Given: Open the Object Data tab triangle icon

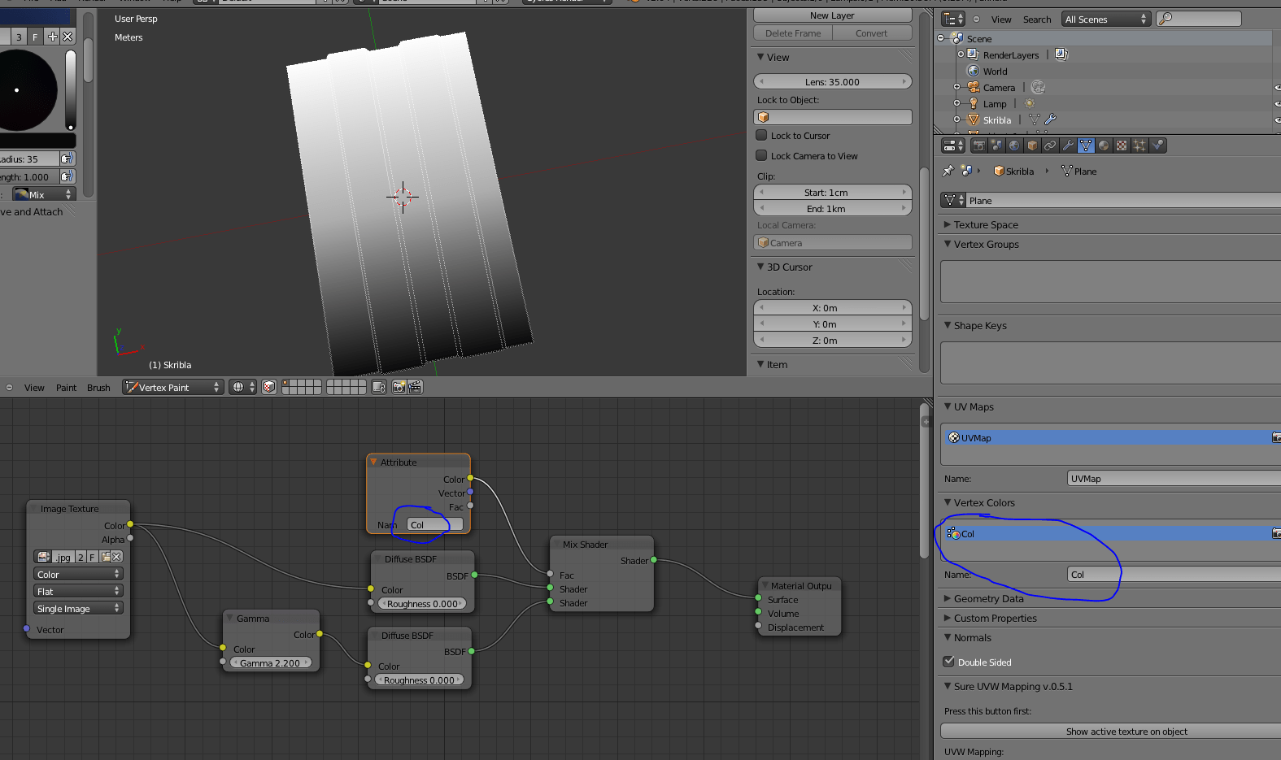Looking at the screenshot, I should (x=1087, y=145).
